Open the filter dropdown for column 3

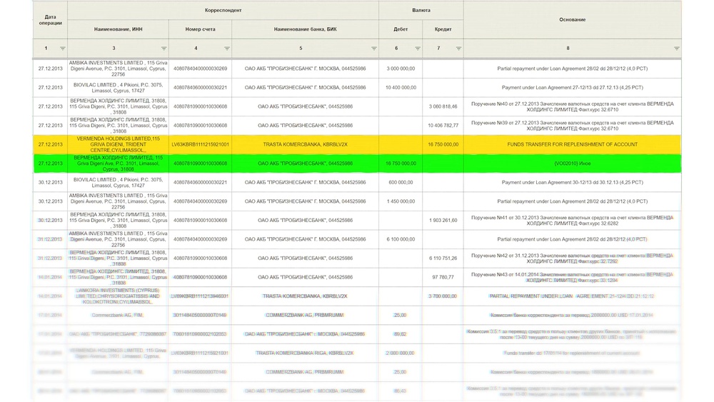pyautogui.click(x=164, y=49)
